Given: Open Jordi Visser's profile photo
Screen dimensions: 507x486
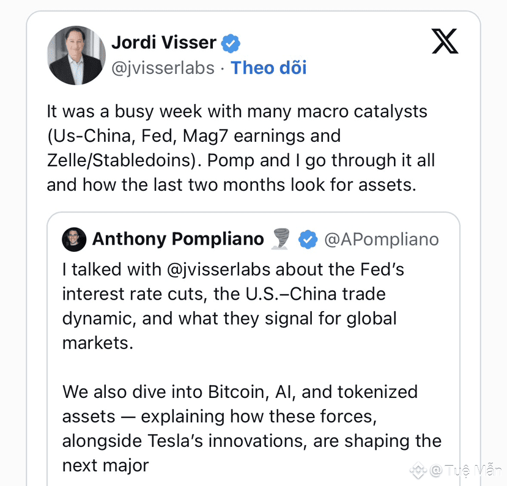Looking at the screenshot, I should coord(76,55).
